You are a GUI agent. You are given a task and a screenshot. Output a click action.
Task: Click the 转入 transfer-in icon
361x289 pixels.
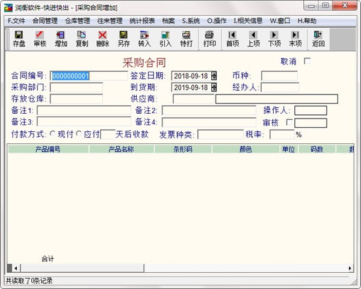tap(144, 34)
